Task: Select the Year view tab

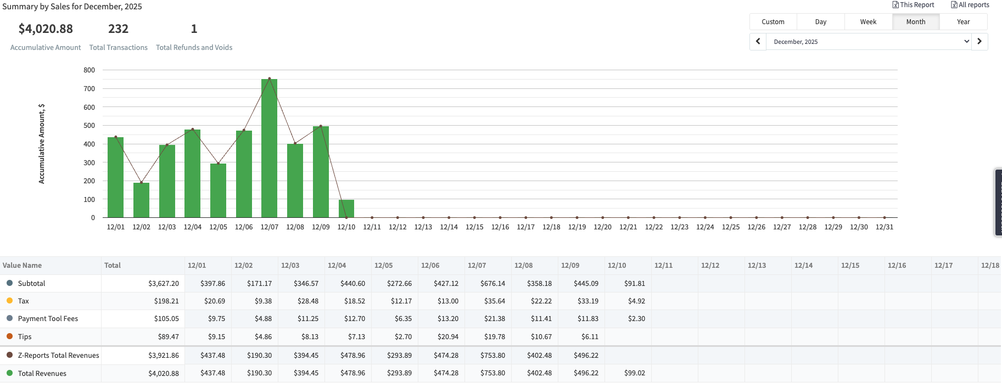Action: tap(963, 22)
